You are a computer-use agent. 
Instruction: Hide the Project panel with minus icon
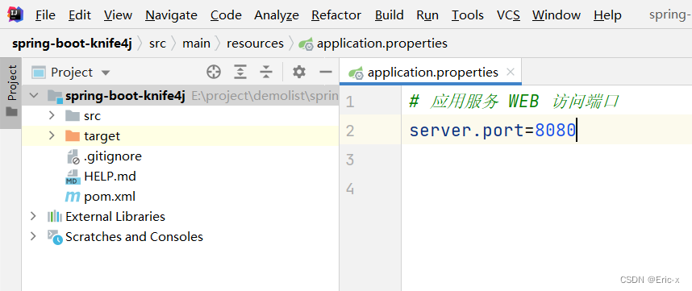click(326, 72)
